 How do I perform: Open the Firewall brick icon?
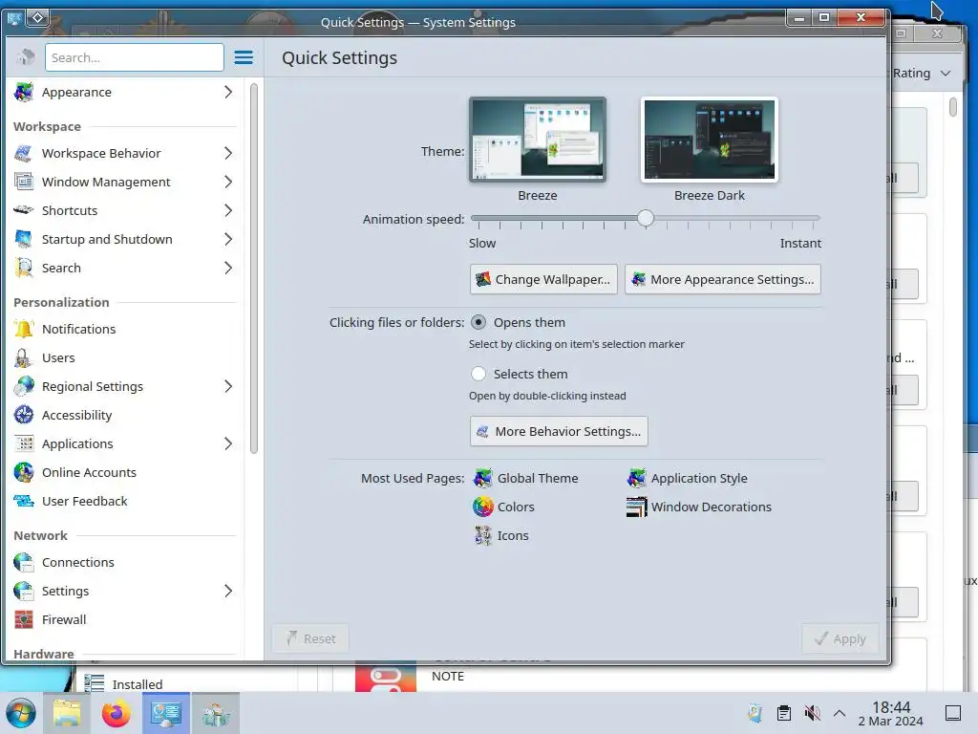click(24, 619)
